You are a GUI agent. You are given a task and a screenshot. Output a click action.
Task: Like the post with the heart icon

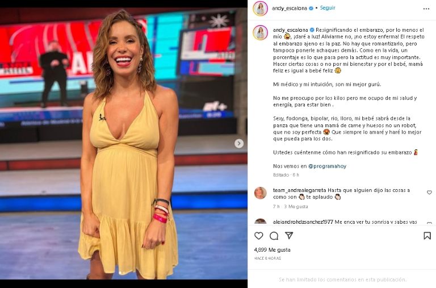click(259, 236)
